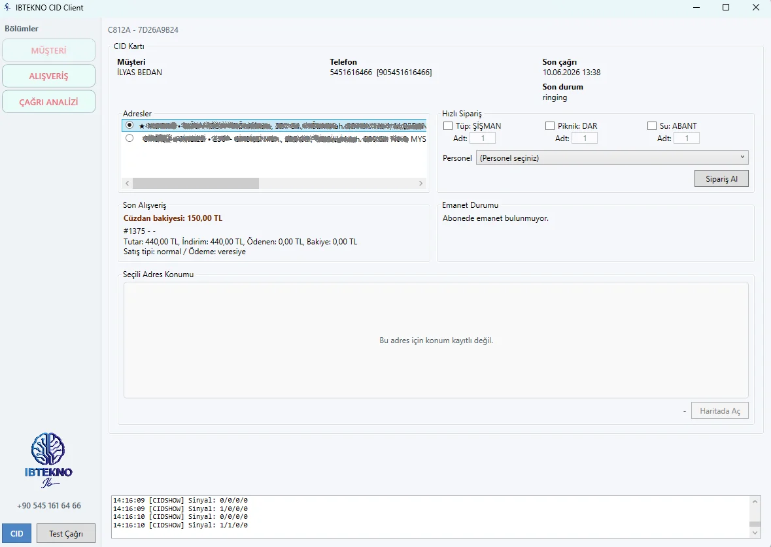Select the second address ending in MYS

[129, 138]
